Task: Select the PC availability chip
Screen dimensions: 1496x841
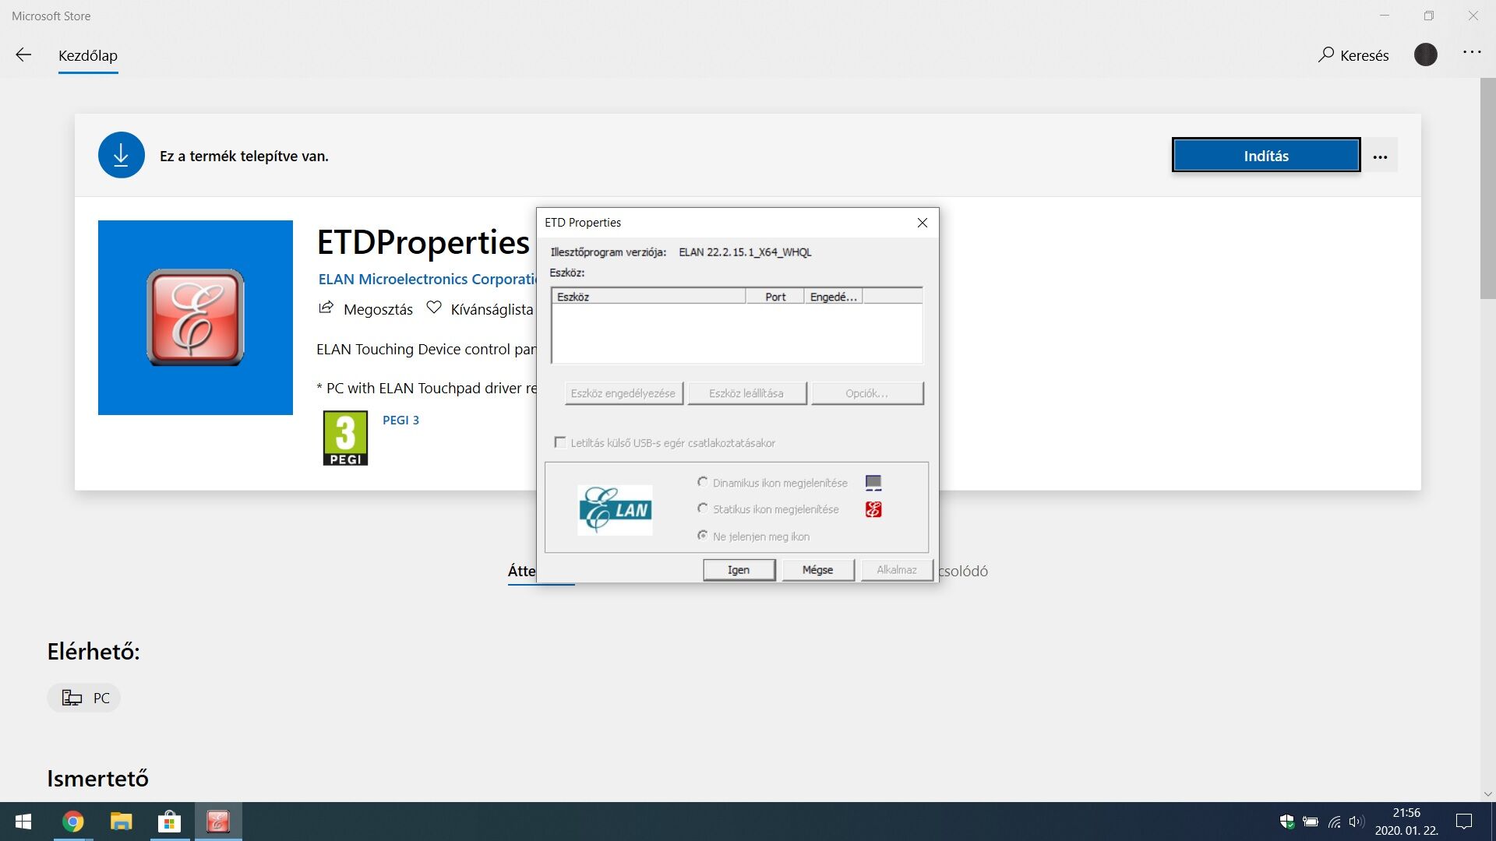Action: point(84,698)
